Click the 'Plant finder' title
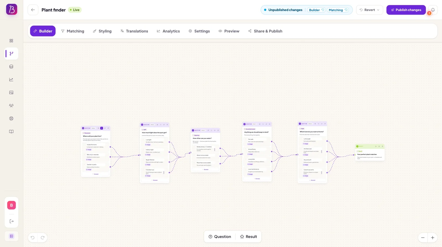This screenshot has height=247, width=442. click(x=54, y=10)
